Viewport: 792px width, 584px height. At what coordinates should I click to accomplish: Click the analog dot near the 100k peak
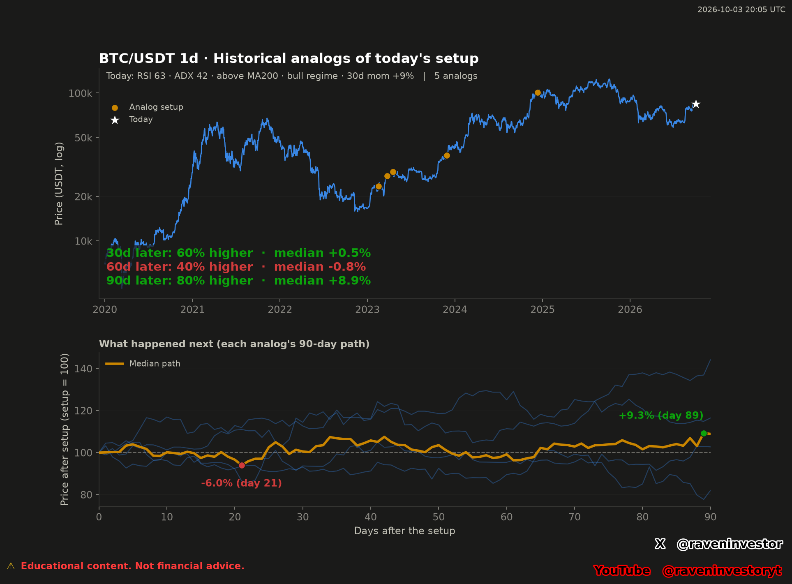(538, 93)
